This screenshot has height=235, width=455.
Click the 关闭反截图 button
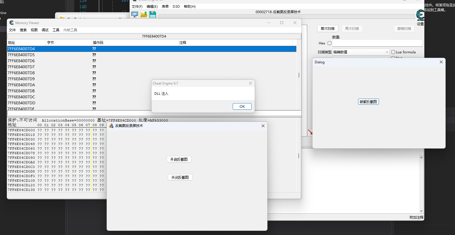(x=180, y=177)
